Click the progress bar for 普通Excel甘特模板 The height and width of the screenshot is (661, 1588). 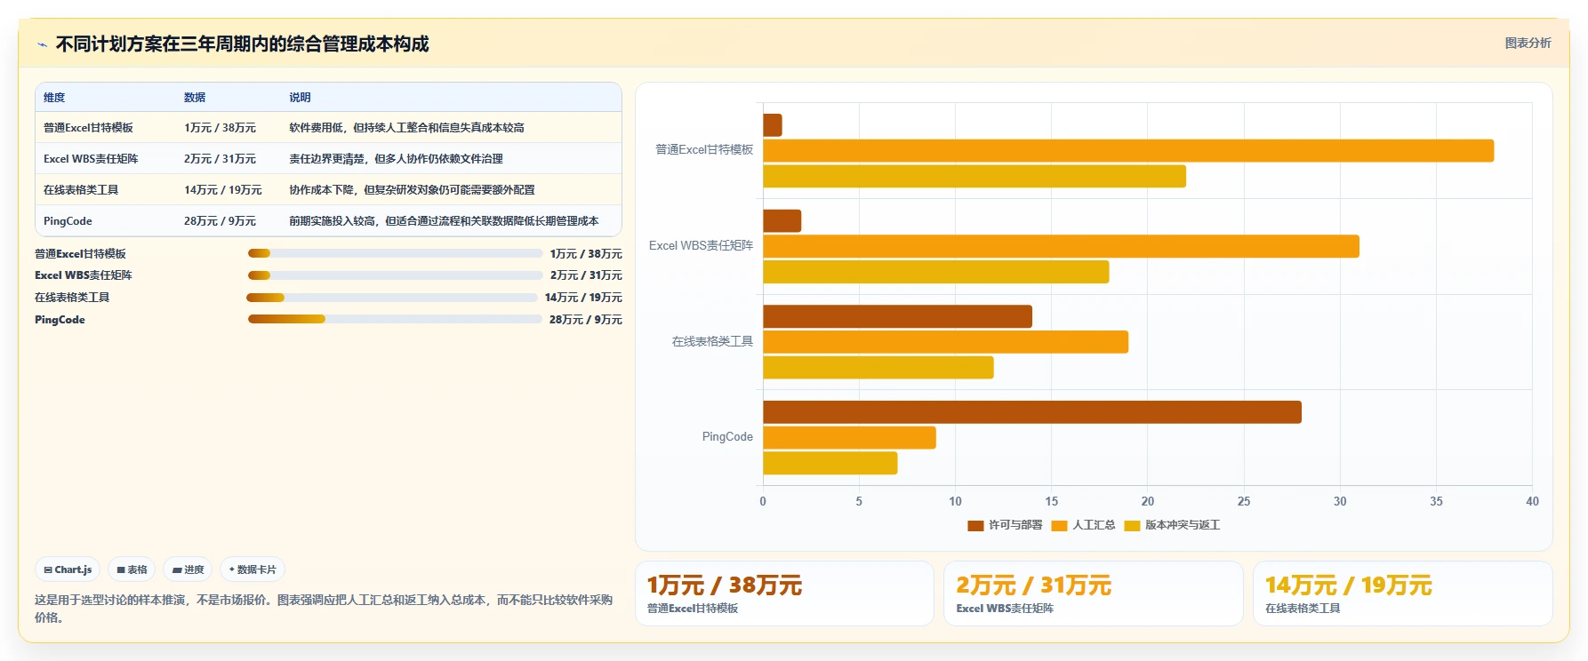(395, 253)
